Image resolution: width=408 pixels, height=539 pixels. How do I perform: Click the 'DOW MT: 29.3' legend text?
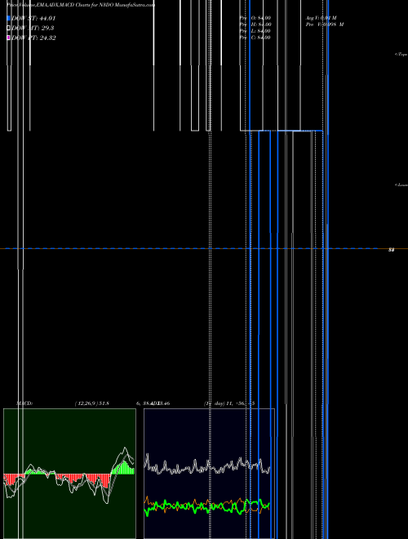(x=33, y=28)
